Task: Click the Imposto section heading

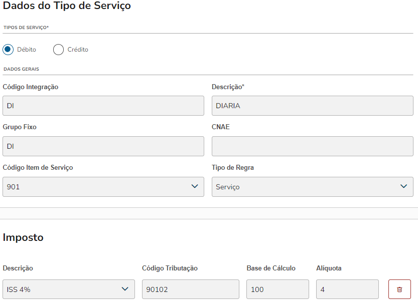Action: pos(23,237)
